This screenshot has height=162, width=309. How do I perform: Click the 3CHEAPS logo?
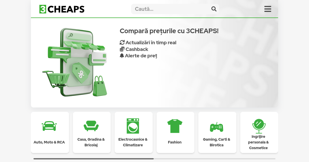coord(62,9)
